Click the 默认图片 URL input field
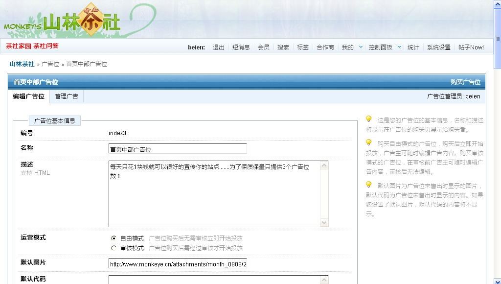This screenshot has height=284, width=501. pos(178,264)
